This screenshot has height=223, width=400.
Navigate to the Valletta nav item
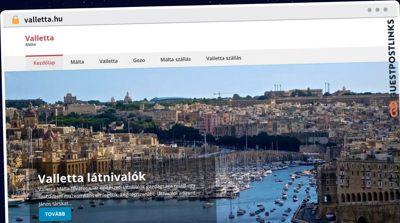[108, 61]
